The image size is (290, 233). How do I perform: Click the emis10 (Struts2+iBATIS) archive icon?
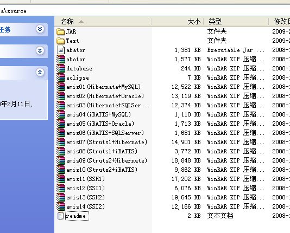(61, 170)
